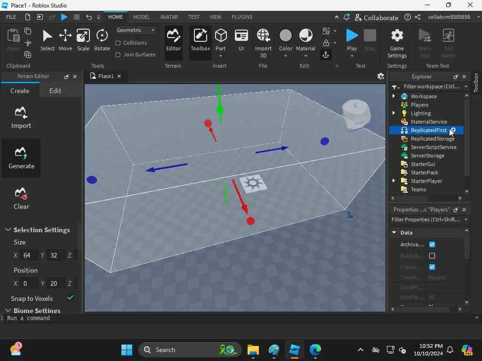
Task: Enable the Join Surfaces checkbox
Action: click(x=118, y=55)
